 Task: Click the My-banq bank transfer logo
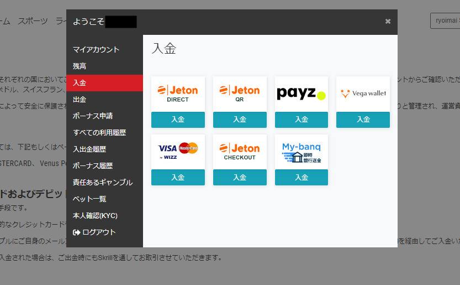tap(302, 153)
